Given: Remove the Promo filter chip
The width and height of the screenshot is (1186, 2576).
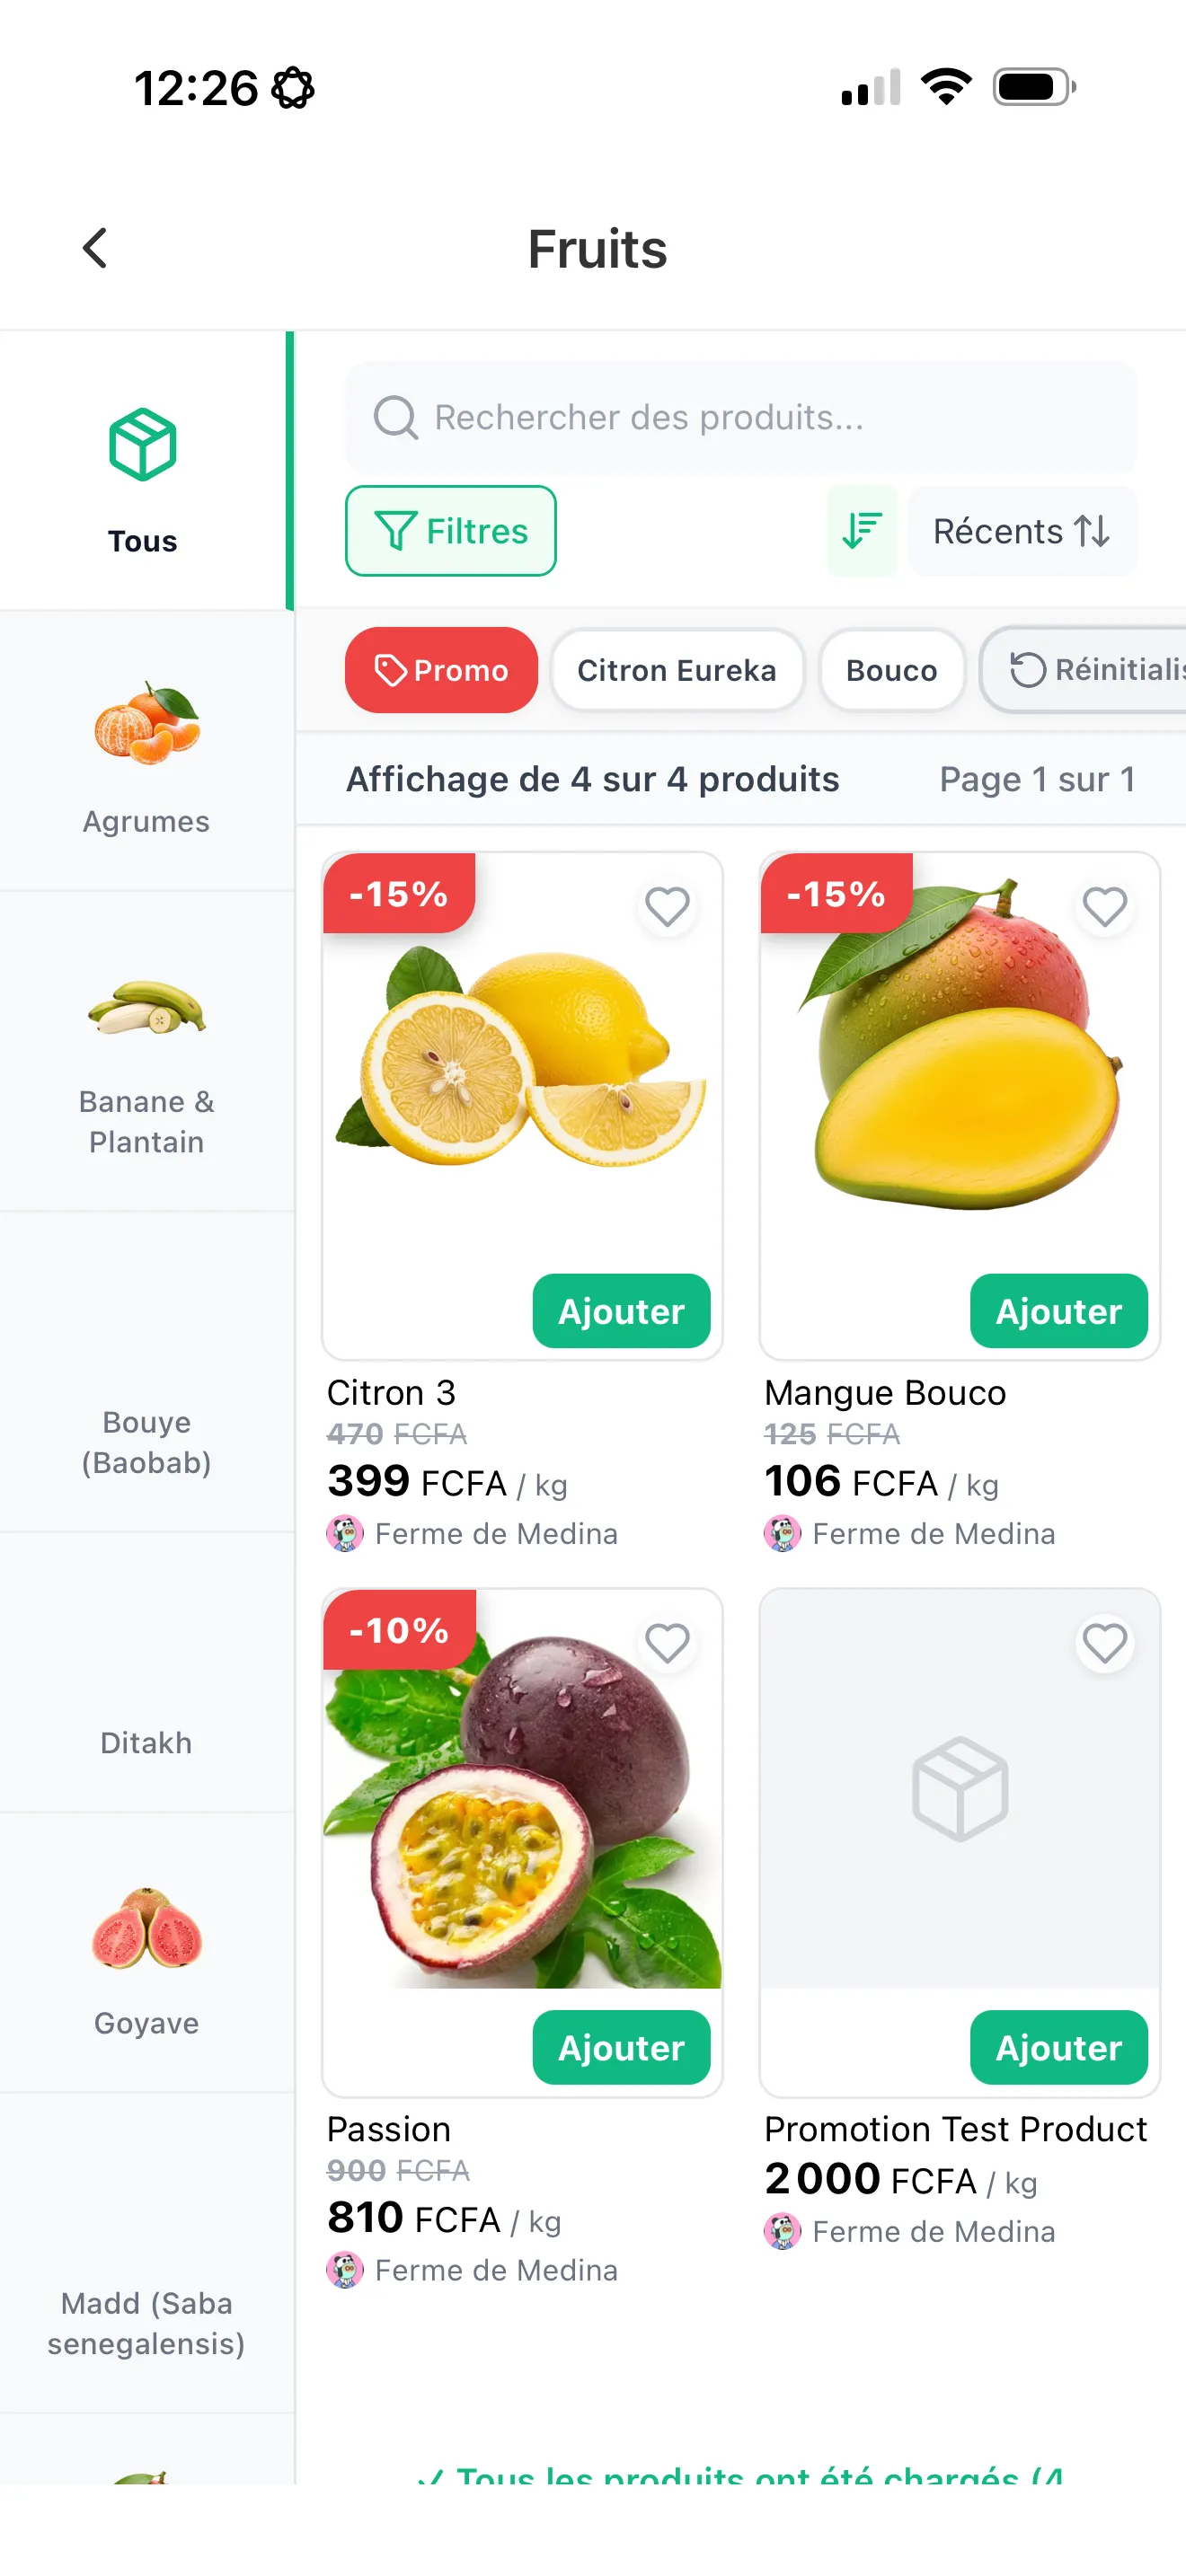Looking at the screenshot, I should [441, 670].
